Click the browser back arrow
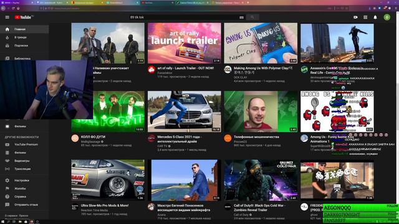This screenshot has width=399, height=224. click(x=3, y=8)
